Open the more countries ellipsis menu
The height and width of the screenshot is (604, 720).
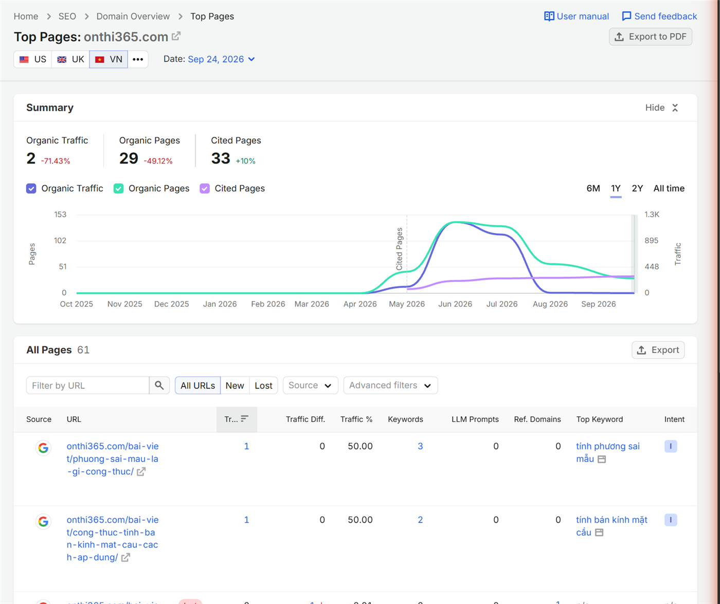(138, 59)
